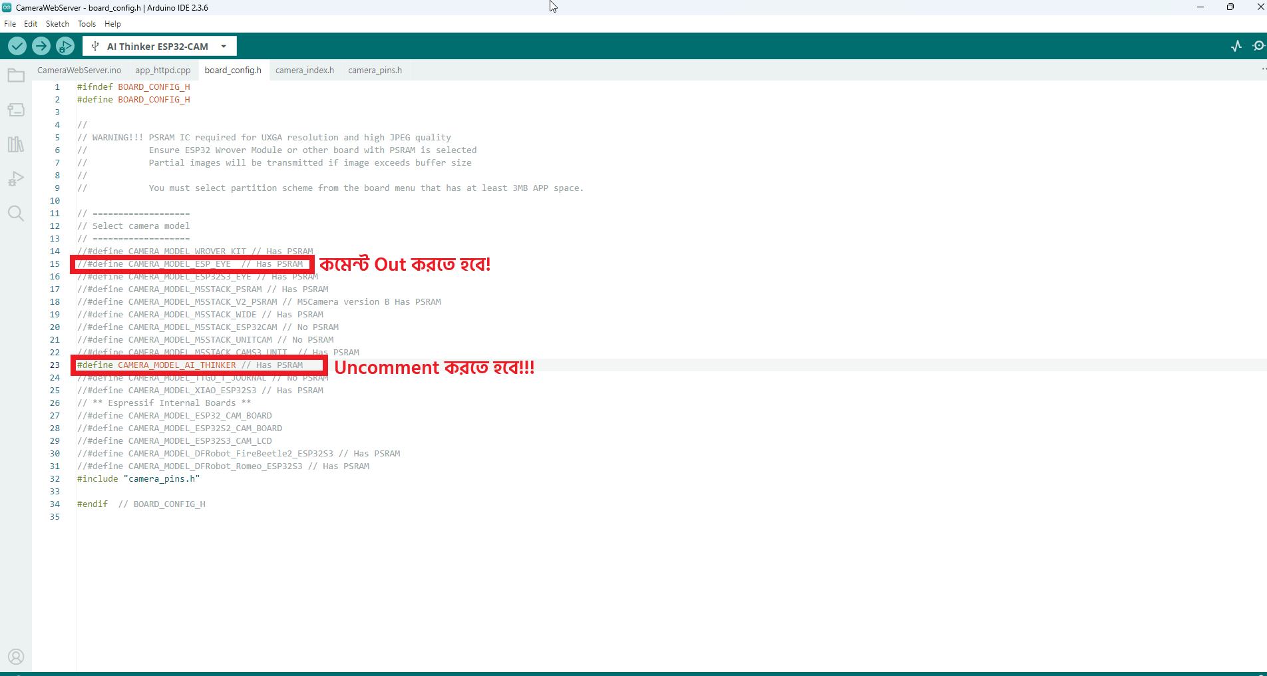This screenshot has width=1267, height=676.
Task: Switch to the CameraWebServer.ino tab
Action: coord(79,70)
